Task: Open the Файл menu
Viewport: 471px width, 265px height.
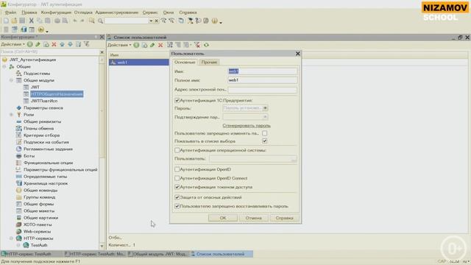Action: pos(10,13)
